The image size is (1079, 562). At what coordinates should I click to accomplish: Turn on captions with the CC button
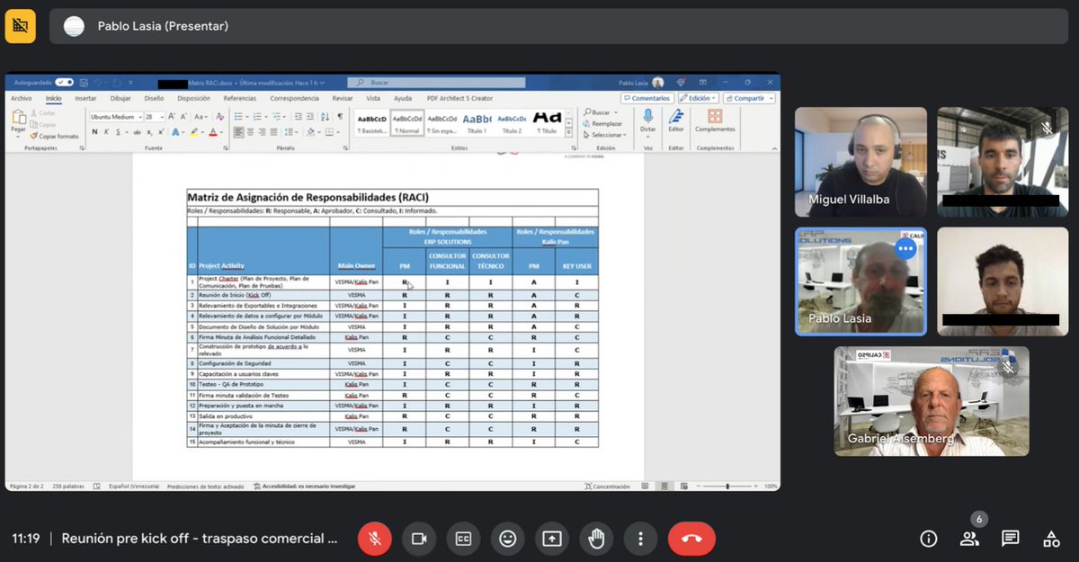pyautogui.click(x=462, y=539)
